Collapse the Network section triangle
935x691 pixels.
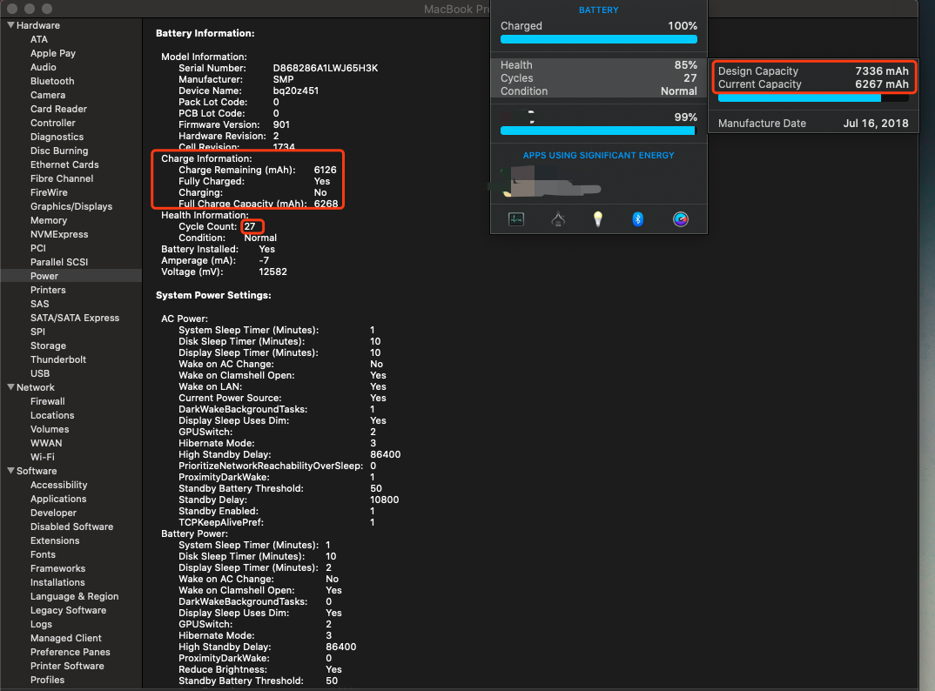tap(10, 387)
